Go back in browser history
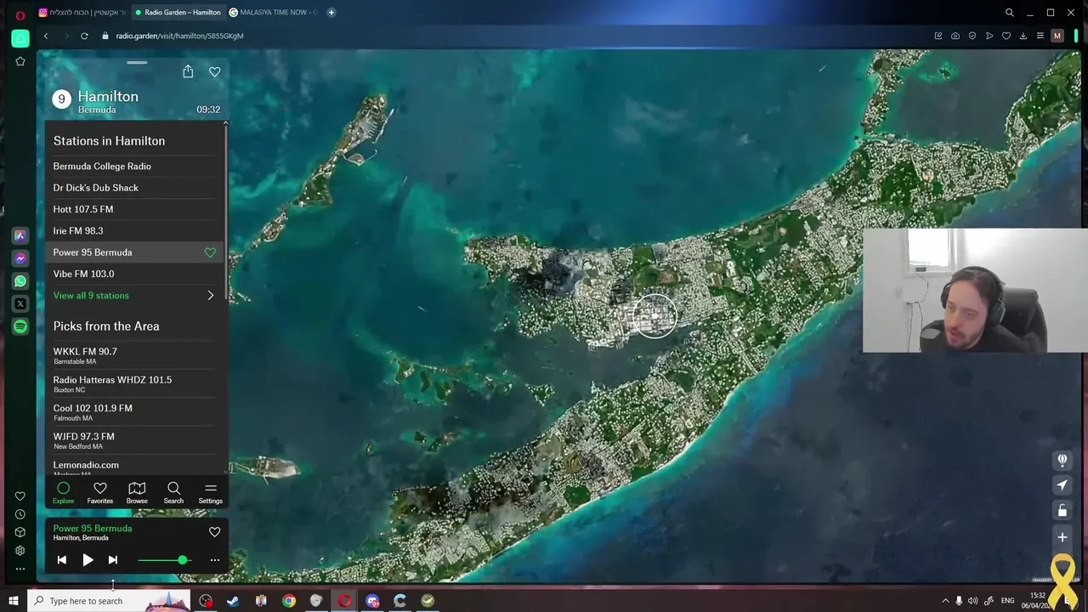 46,36
